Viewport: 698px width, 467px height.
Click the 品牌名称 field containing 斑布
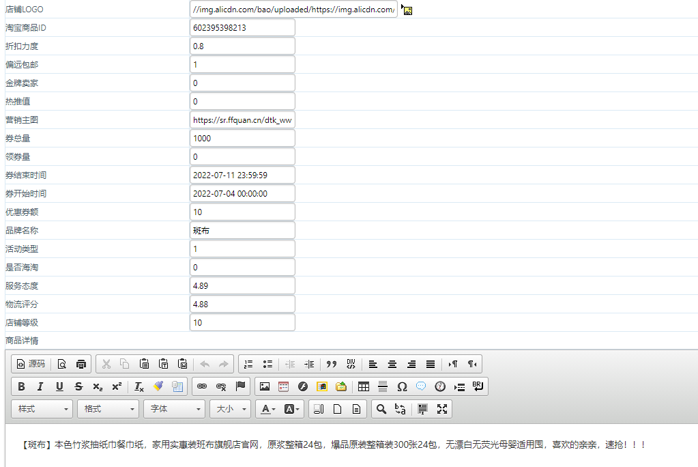pyautogui.click(x=242, y=230)
